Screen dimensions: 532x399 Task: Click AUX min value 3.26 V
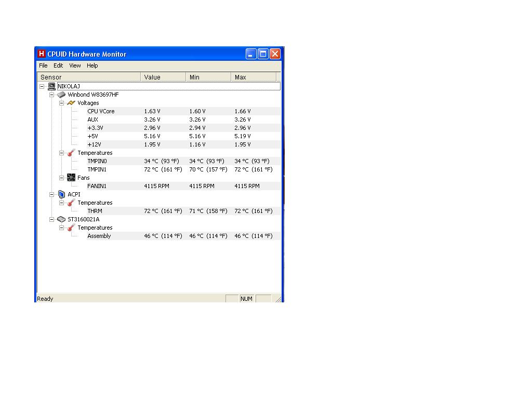coord(197,119)
